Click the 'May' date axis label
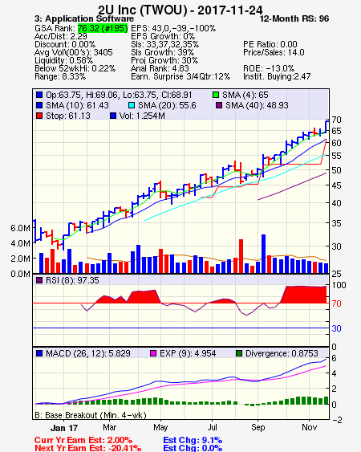361x452 pixels. pos(160,427)
